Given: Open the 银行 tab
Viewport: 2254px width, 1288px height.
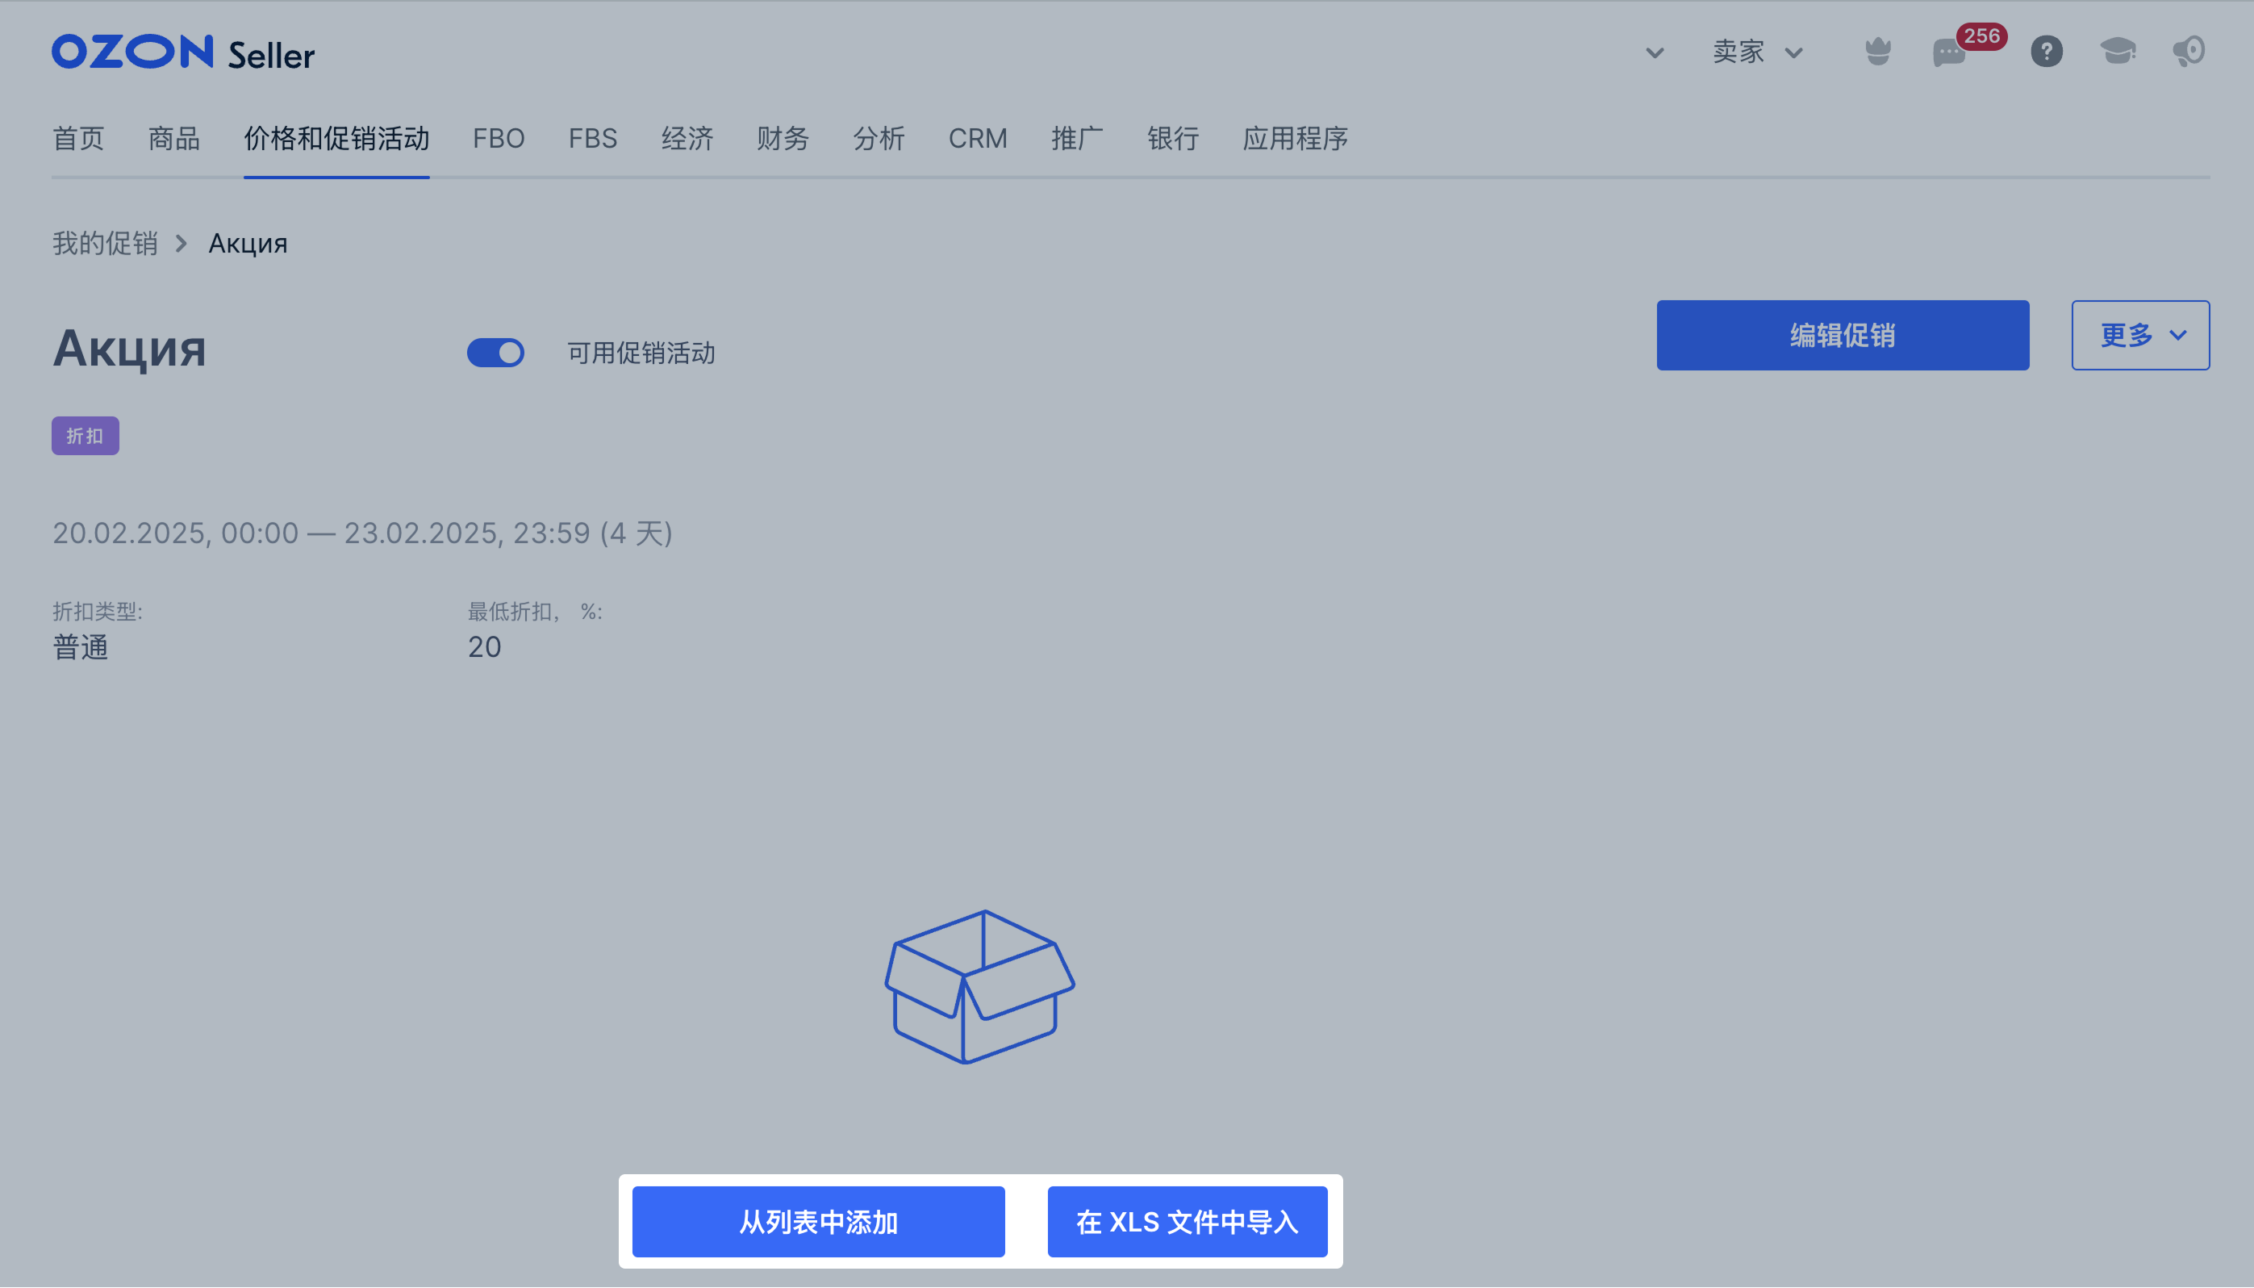Looking at the screenshot, I should click(x=1174, y=138).
